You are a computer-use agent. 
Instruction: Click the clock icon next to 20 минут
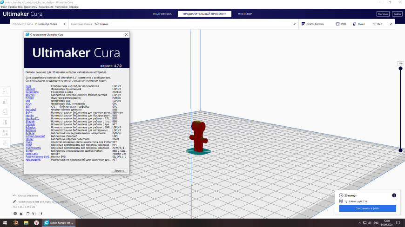(x=341, y=195)
